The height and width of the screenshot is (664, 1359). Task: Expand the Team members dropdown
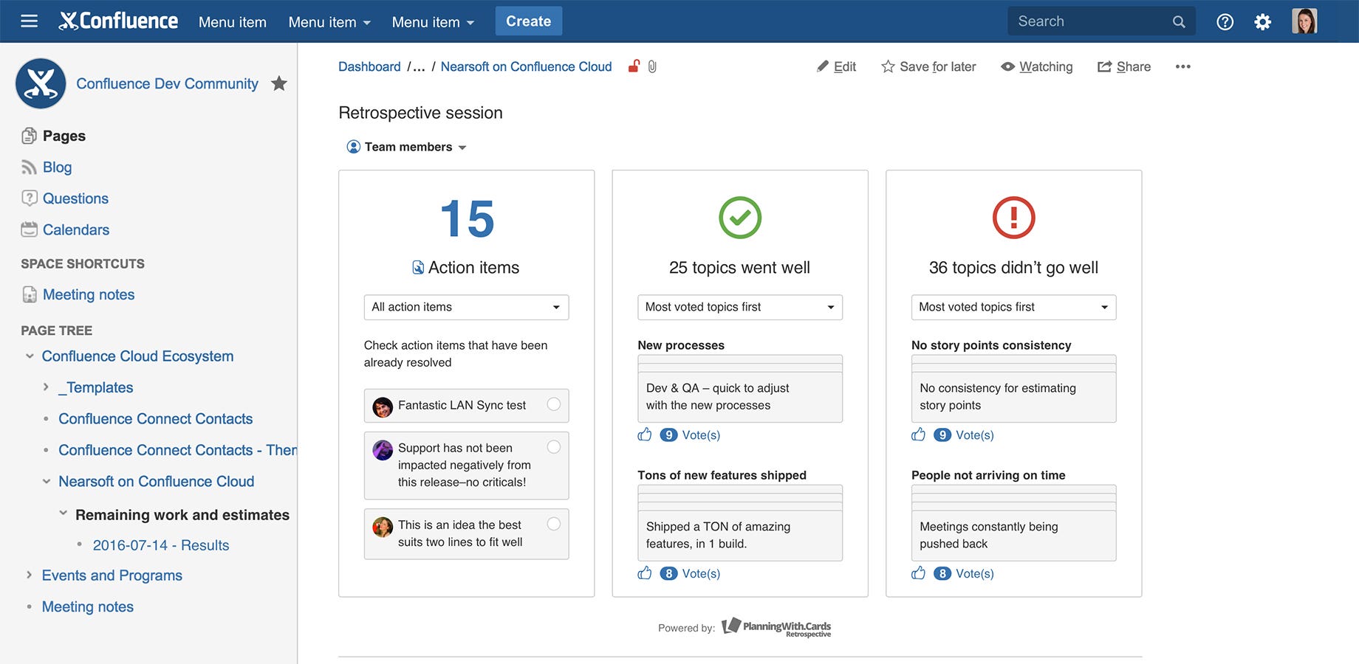(407, 147)
